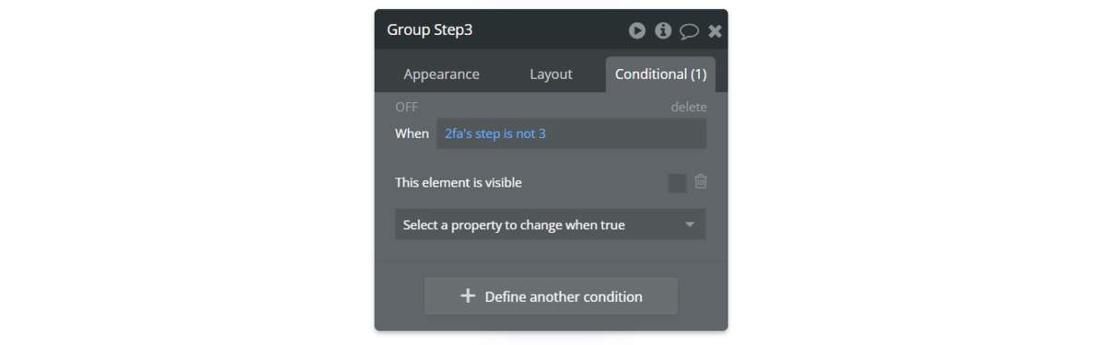Switch to the Layout tab
The width and height of the screenshot is (1105, 345).
click(x=551, y=75)
